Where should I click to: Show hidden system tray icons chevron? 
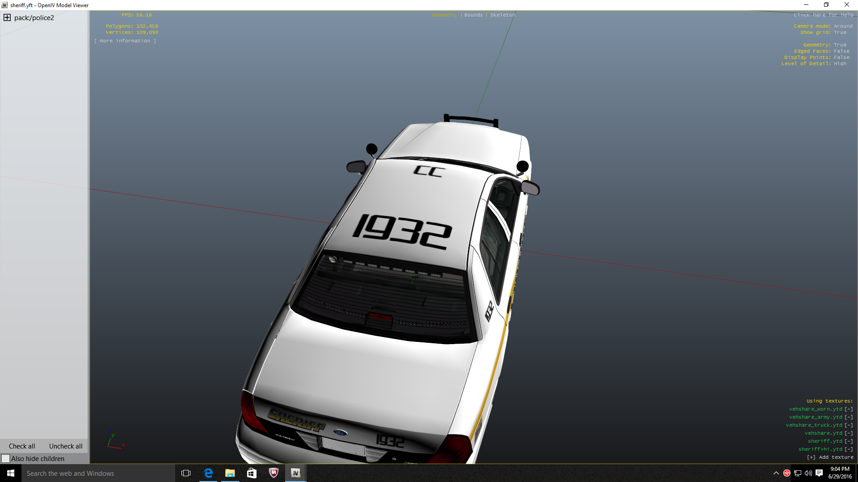pyautogui.click(x=776, y=473)
